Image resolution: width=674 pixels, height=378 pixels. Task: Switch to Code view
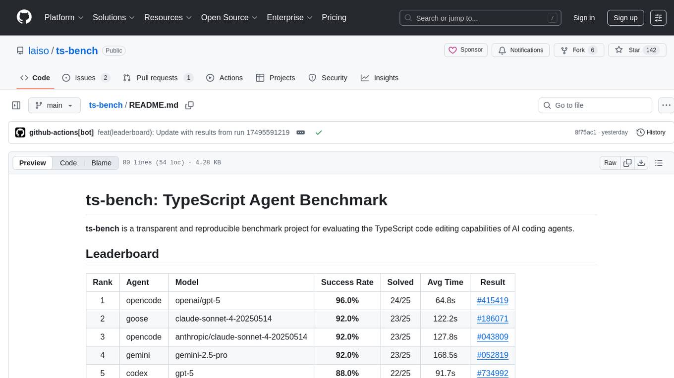point(68,163)
